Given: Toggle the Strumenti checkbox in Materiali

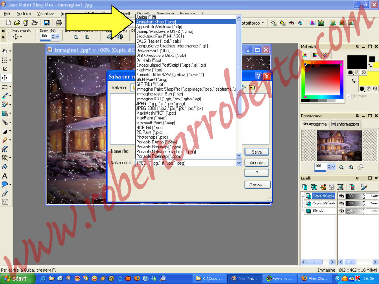Looking at the screenshot, I should 349,96.
